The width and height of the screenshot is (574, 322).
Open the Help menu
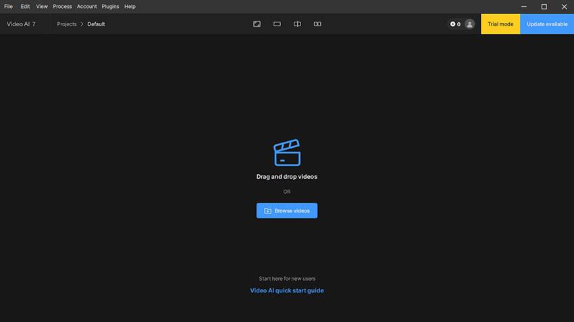coord(130,7)
